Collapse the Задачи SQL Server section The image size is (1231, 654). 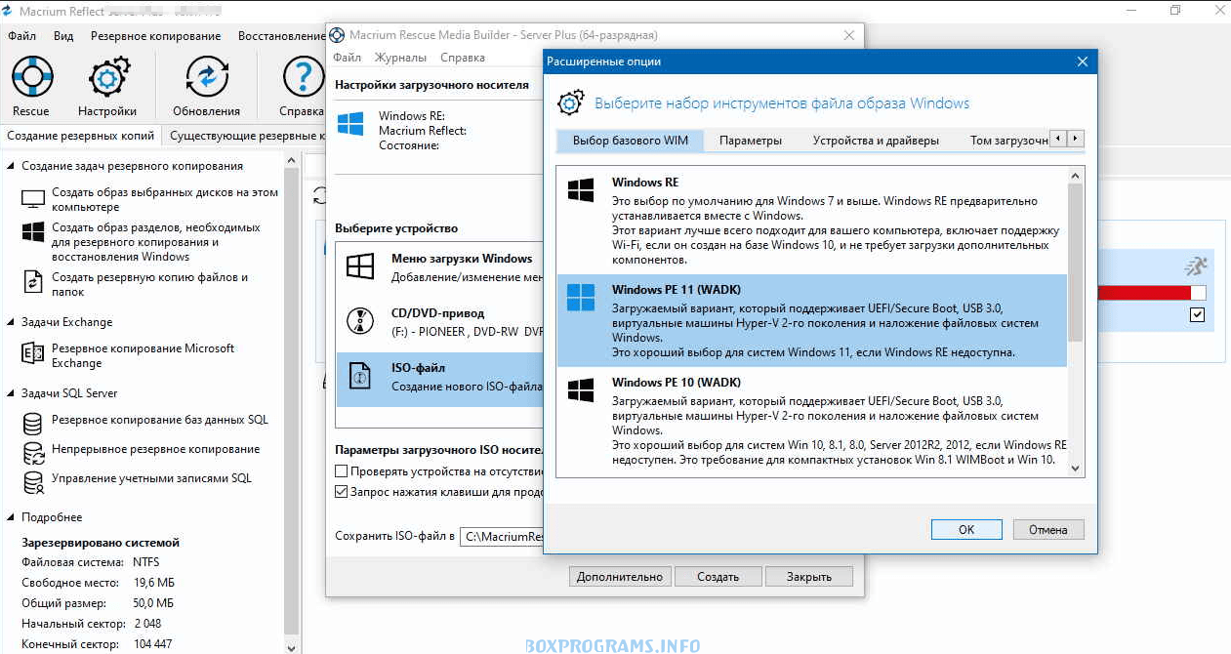tap(11, 393)
